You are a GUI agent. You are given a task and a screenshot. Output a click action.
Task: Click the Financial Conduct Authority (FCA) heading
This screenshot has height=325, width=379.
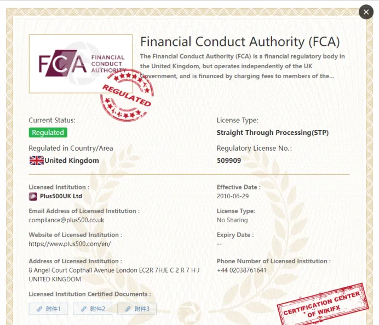pyautogui.click(x=240, y=42)
